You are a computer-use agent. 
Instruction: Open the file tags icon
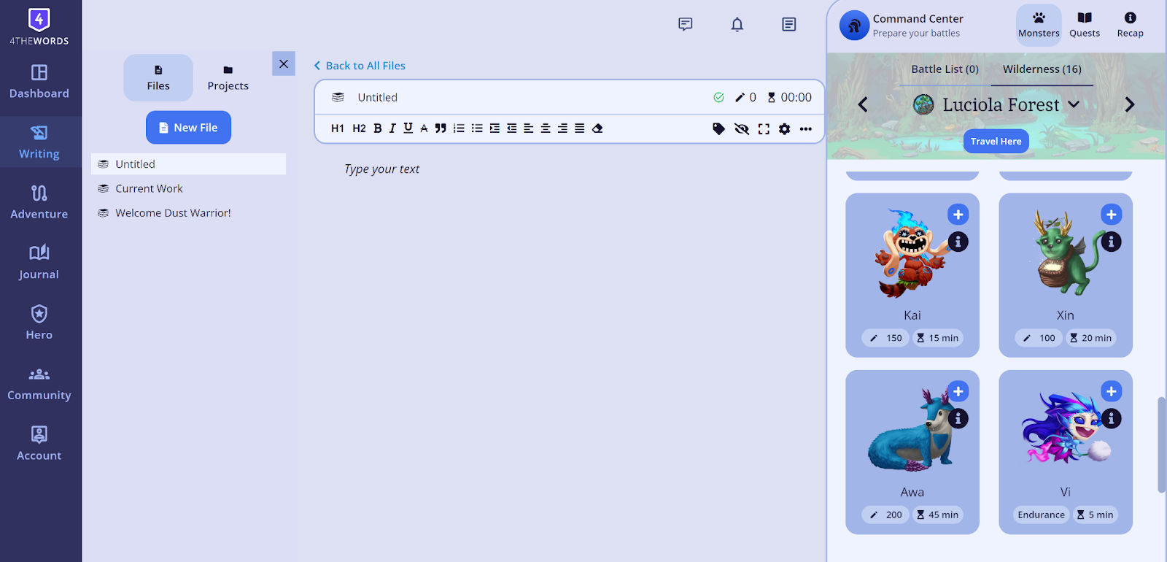pos(718,128)
